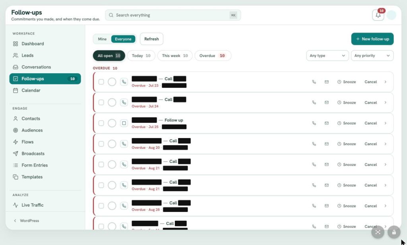Open Flows in the sidebar
This screenshot has height=245, width=407.
click(x=45, y=142)
